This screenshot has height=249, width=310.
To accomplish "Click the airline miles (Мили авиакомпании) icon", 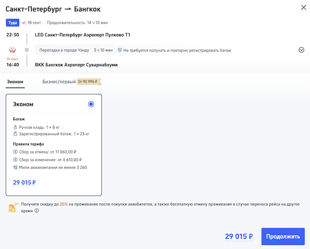I will [x=16, y=167].
